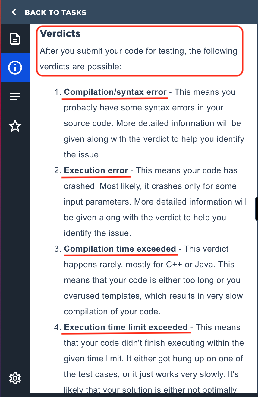Click 'Compilation/syntax error' verdict text

click(x=115, y=92)
